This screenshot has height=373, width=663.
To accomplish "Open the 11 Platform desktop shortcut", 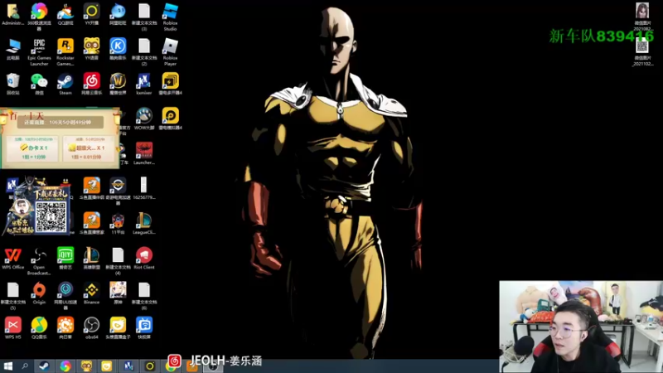I will pos(118,223).
